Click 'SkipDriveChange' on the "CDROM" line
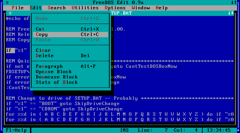240x133 pixels. coord(100,109)
